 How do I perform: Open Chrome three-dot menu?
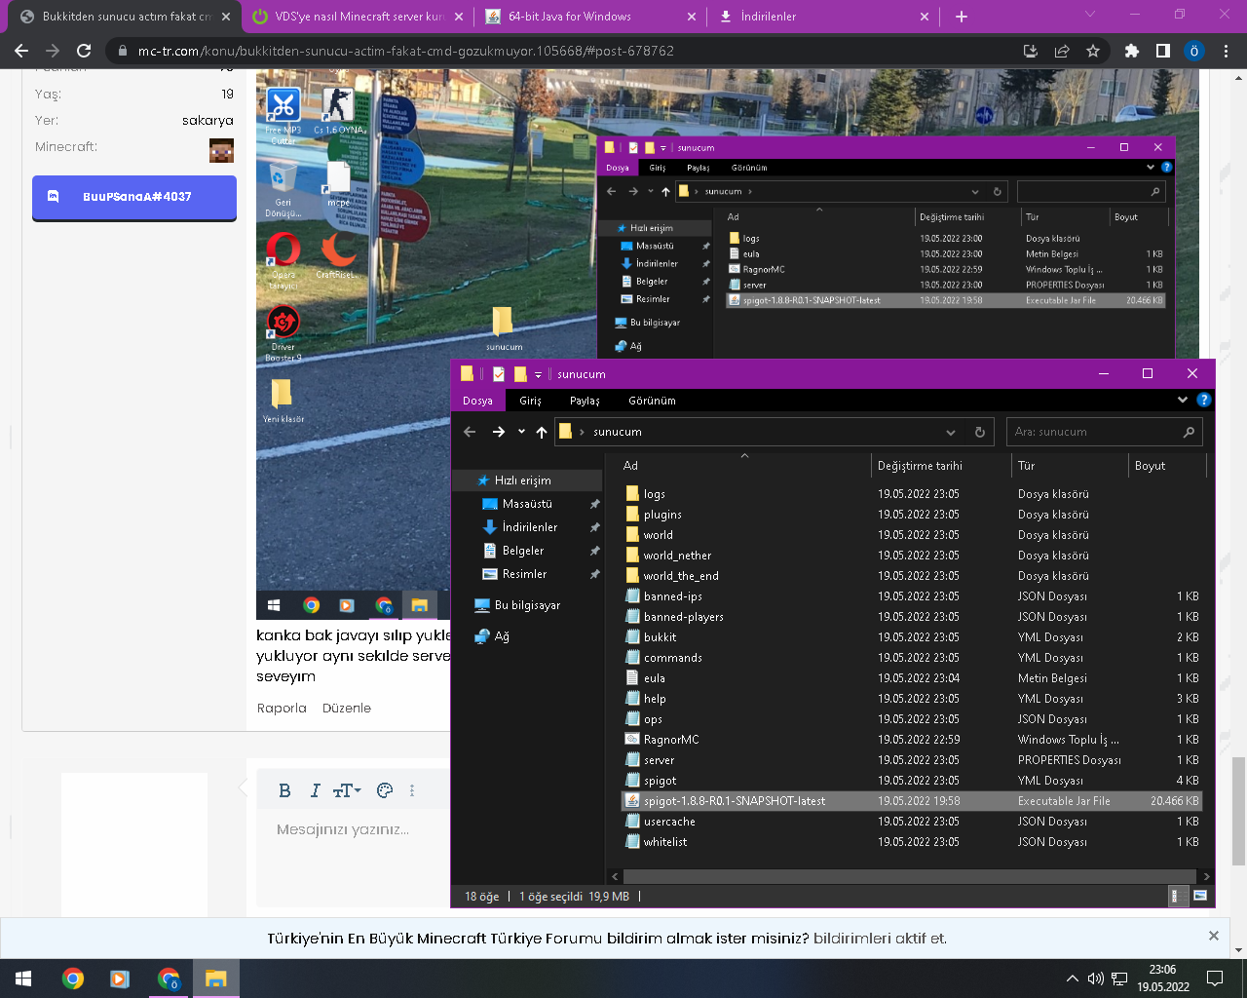(1227, 51)
